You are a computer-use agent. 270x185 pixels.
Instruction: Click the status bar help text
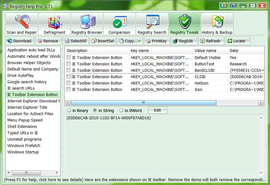(x=135, y=180)
